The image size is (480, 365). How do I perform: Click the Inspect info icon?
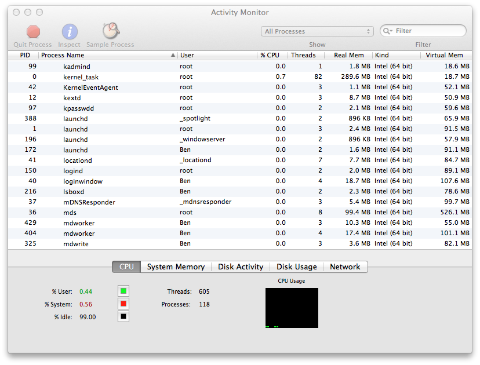tap(70, 31)
